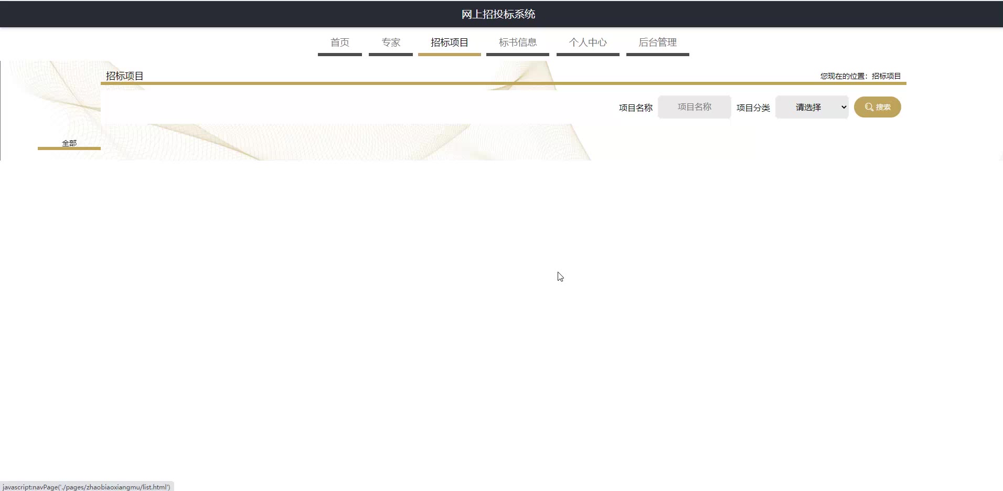Click the 项目名称 search input field
This screenshot has width=1003, height=491.
(695, 107)
